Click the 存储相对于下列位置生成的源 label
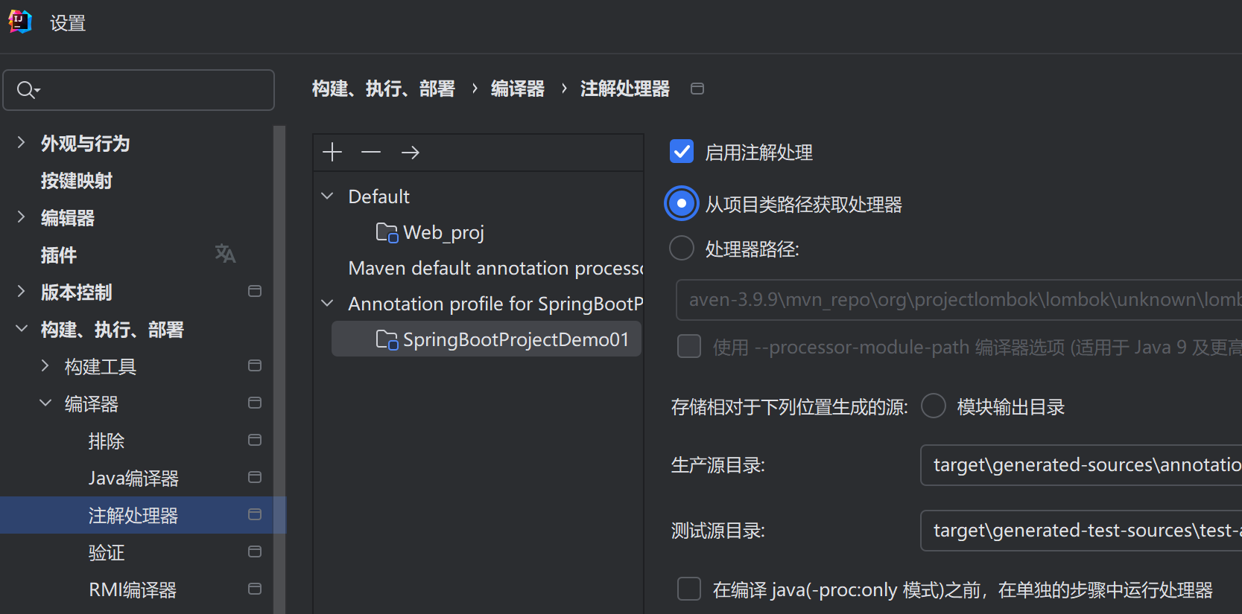The width and height of the screenshot is (1242, 614). (x=790, y=407)
